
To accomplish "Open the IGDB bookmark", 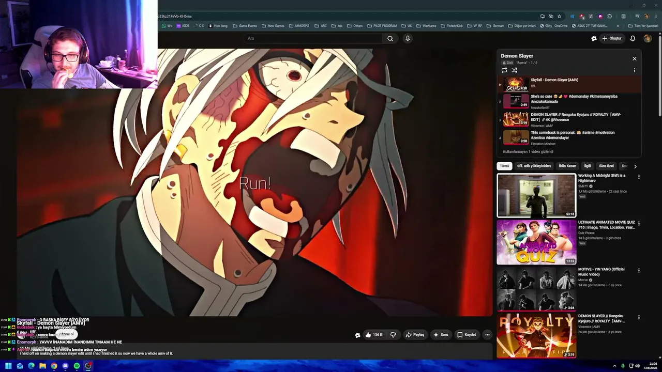I will point(183,26).
